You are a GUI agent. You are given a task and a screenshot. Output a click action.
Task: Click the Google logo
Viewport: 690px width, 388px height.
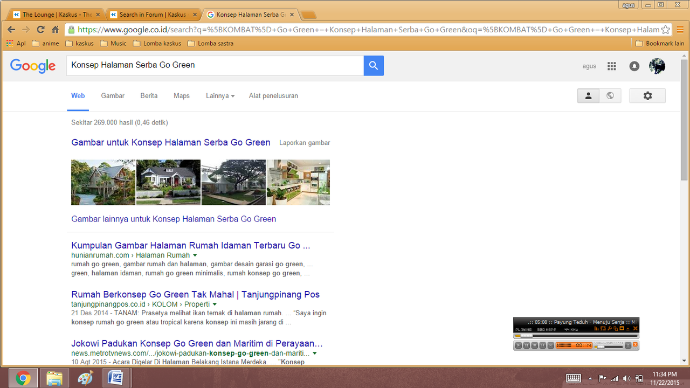coord(33,66)
